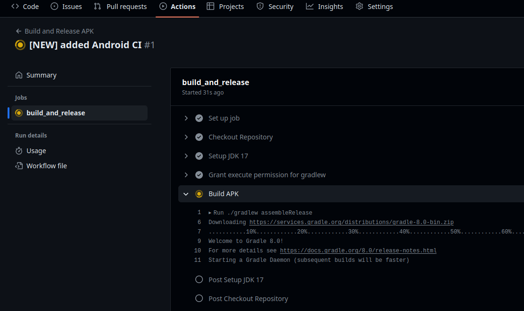Image resolution: width=524 pixels, height=311 pixels.
Task: Click the run title [NEW] added Android CI
Action: pyautogui.click(x=86, y=45)
